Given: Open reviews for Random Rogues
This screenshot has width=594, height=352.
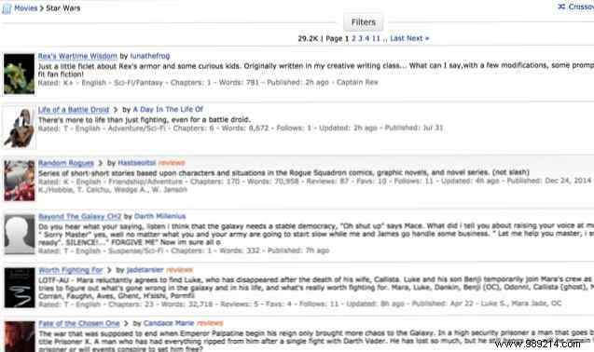Looking at the screenshot, I should pos(172,163).
